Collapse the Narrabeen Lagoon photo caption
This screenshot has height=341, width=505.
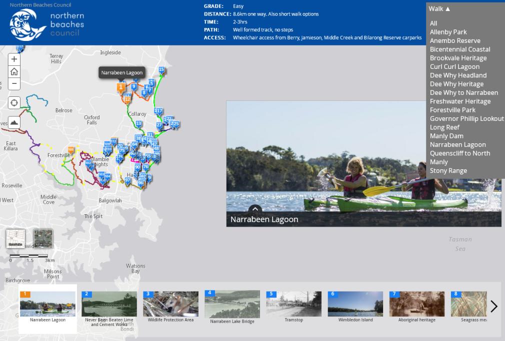tap(254, 209)
